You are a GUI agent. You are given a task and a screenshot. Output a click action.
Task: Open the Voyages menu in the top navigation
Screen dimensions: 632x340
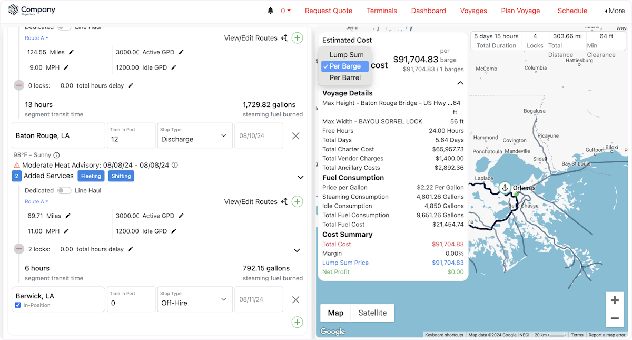473,11
